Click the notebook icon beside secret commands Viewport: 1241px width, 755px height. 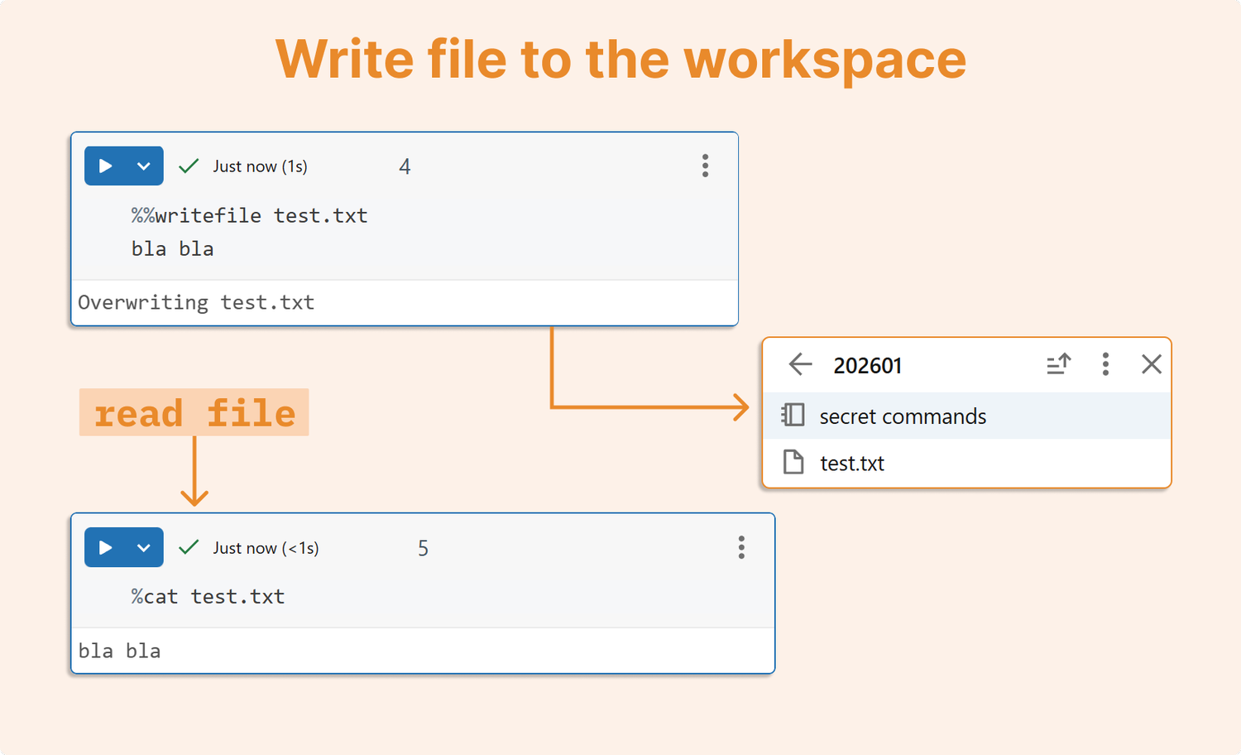(792, 416)
